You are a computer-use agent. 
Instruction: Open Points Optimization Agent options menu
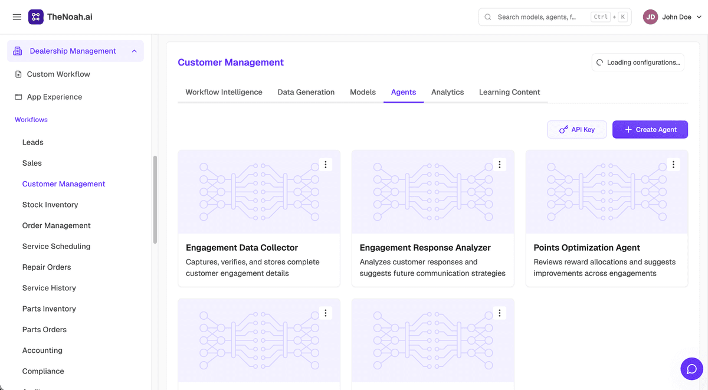[x=674, y=165]
